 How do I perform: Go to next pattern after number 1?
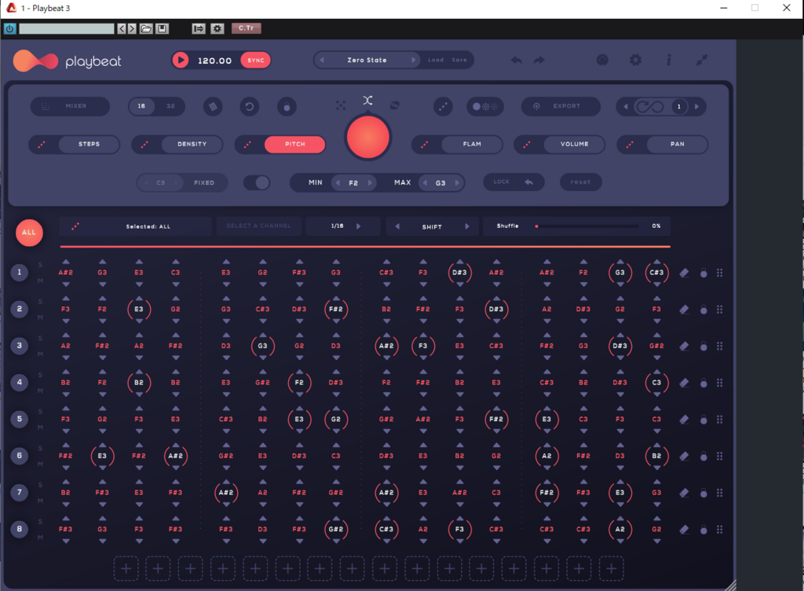[x=696, y=107]
